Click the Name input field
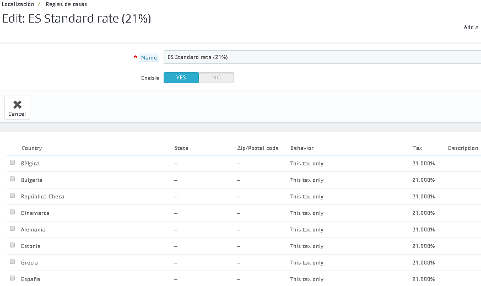 pos(322,57)
